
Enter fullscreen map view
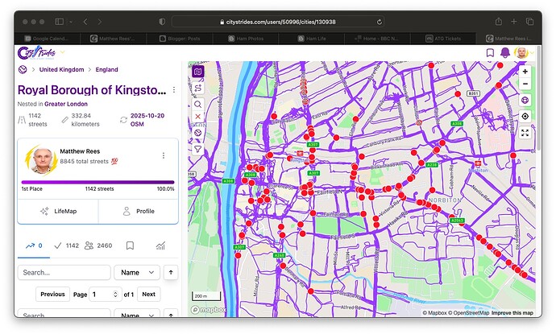pos(525,133)
